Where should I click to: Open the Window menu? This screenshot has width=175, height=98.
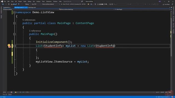pos(55,1)
